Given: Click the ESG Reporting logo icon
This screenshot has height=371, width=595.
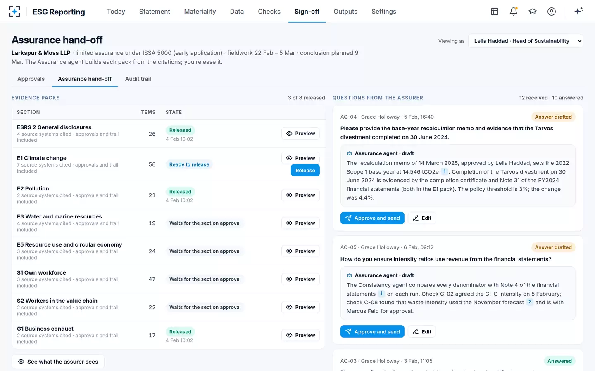Looking at the screenshot, I should click(14, 12).
